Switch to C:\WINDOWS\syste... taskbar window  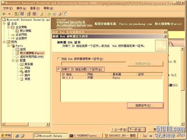coord(85,136)
